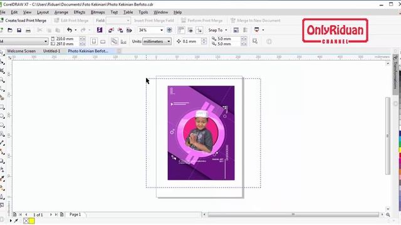
Task: Open the Bitmaps menu
Action: (98, 12)
